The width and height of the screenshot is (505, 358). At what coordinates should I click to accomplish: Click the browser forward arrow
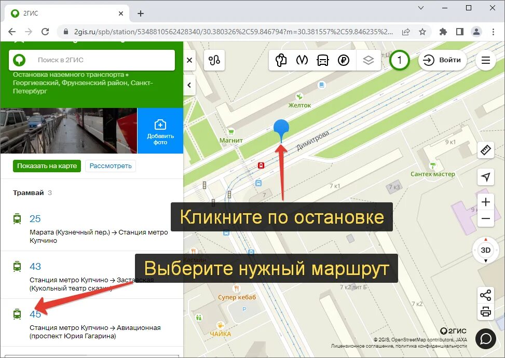pyautogui.click(x=29, y=32)
